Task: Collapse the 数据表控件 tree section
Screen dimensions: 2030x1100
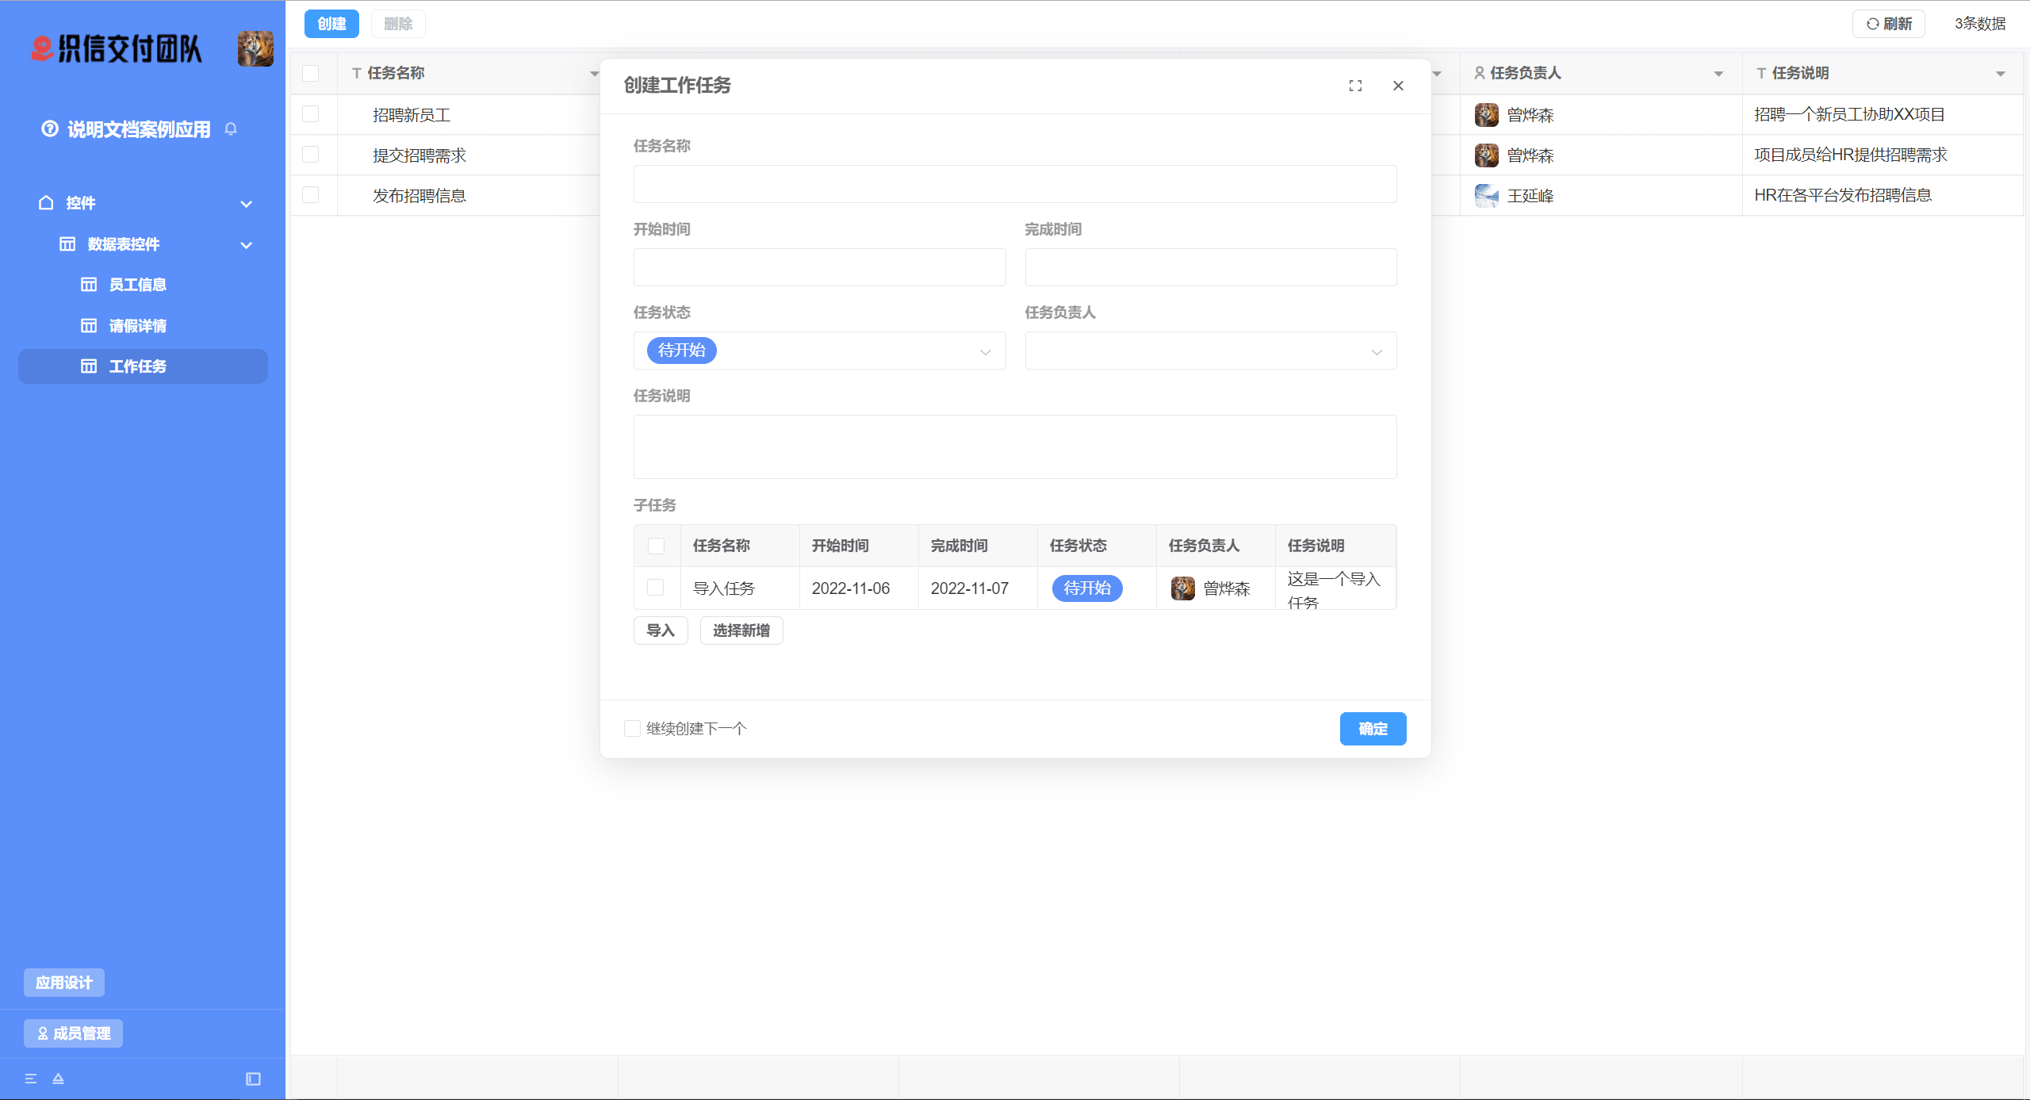Action: pyautogui.click(x=247, y=245)
